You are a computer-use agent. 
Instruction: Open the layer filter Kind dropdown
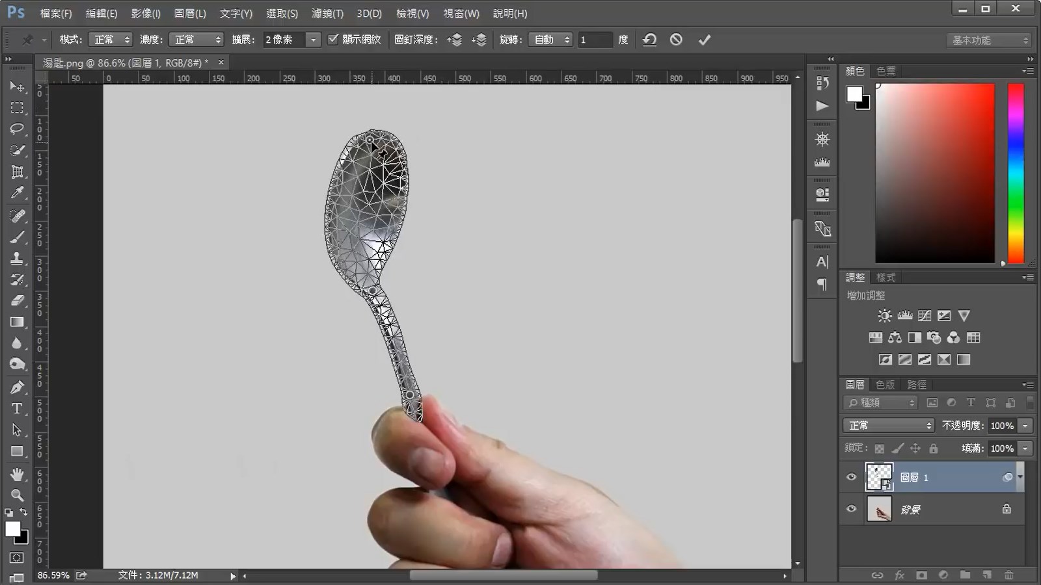tap(880, 403)
